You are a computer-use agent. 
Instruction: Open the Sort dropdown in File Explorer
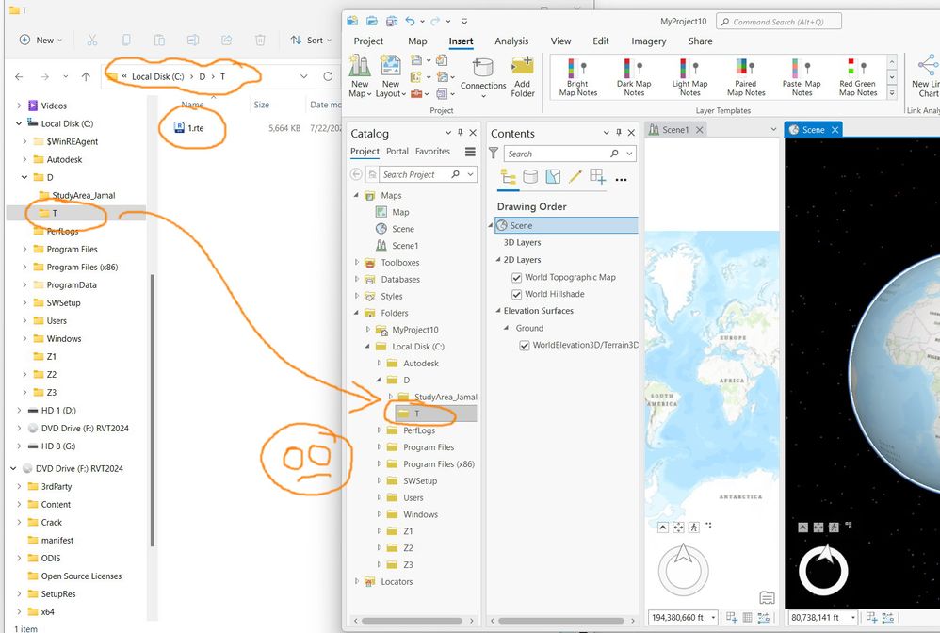coord(311,41)
